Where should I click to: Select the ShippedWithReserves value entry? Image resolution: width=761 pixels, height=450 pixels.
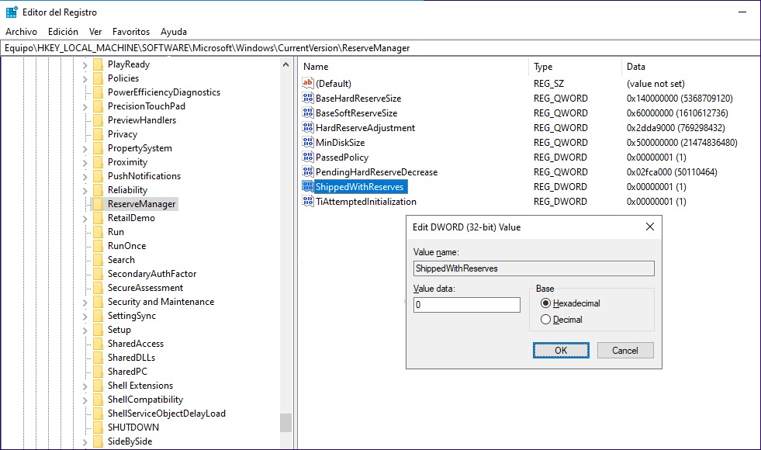[x=359, y=186]
